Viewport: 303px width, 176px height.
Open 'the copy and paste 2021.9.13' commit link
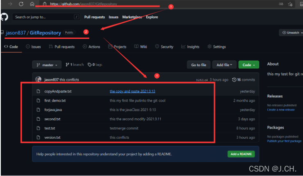point(132,91)
